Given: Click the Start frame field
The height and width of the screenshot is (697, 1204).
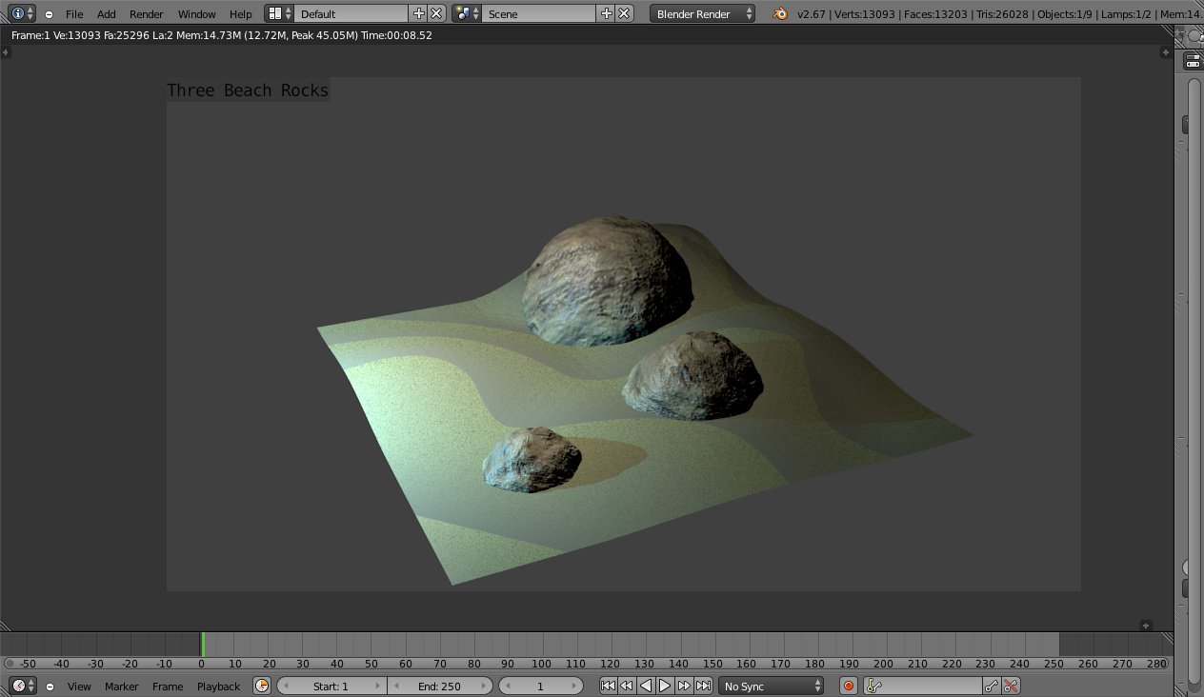Looking at the screenshot, I should pyautogui.click(x=331, y=686).
